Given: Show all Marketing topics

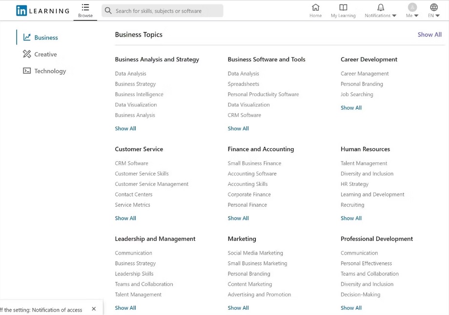Looking at the screenshot, I should (x=238, y=308).
